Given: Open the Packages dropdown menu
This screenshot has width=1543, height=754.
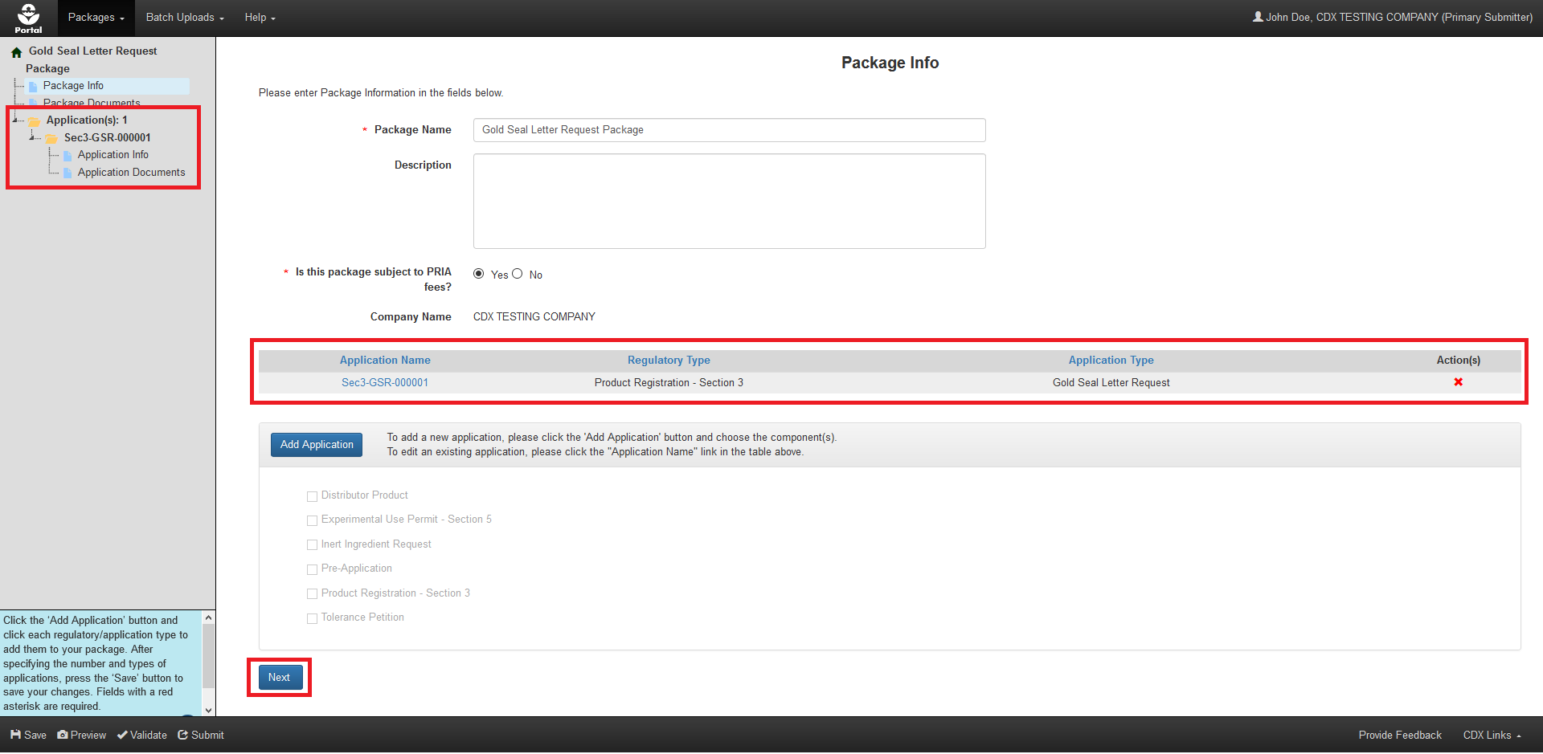Looking at the screenshot, I should (x=96, y=18).
